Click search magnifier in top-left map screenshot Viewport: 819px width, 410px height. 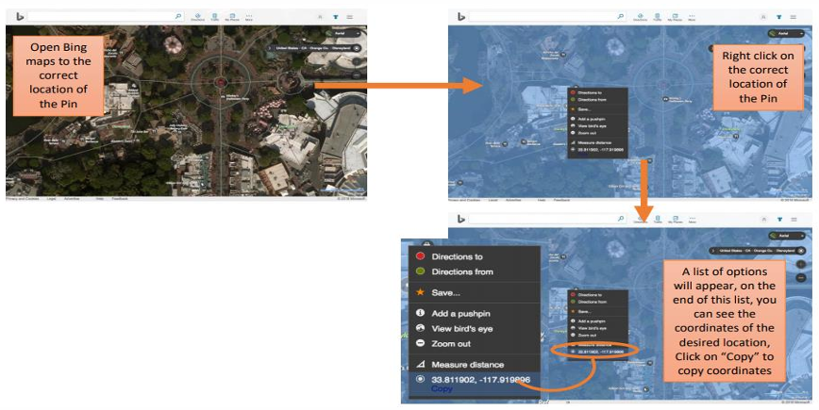tap(178, 16)
